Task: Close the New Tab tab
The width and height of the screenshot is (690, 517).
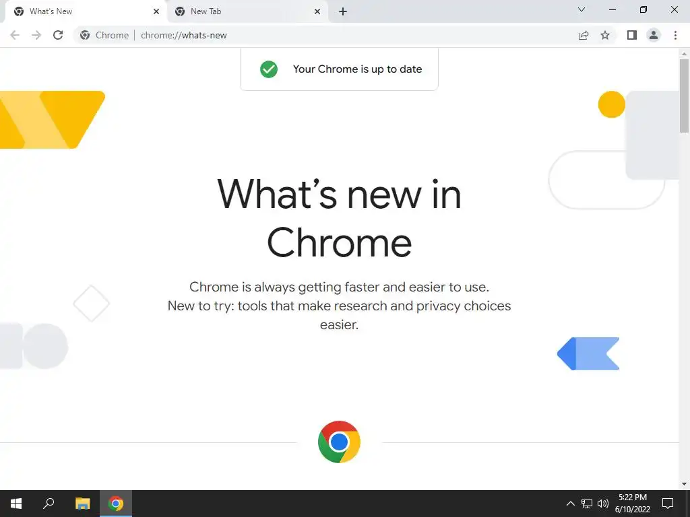Action: pyautogui.click(x=317, y=11)
